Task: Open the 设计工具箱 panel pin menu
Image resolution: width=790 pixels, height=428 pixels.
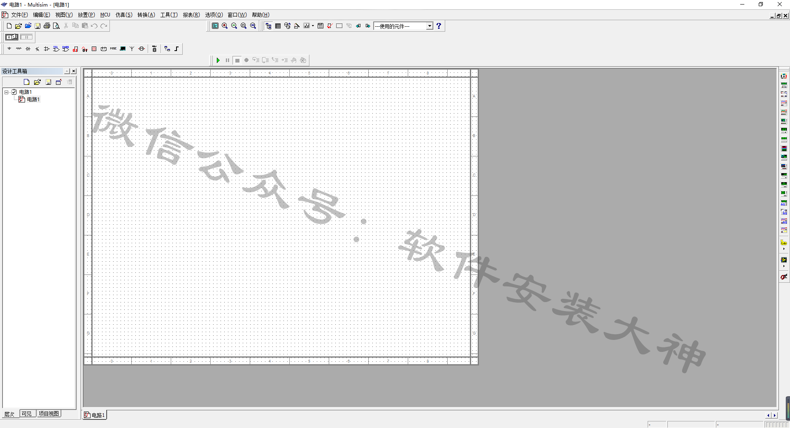Action: point(67,71)
